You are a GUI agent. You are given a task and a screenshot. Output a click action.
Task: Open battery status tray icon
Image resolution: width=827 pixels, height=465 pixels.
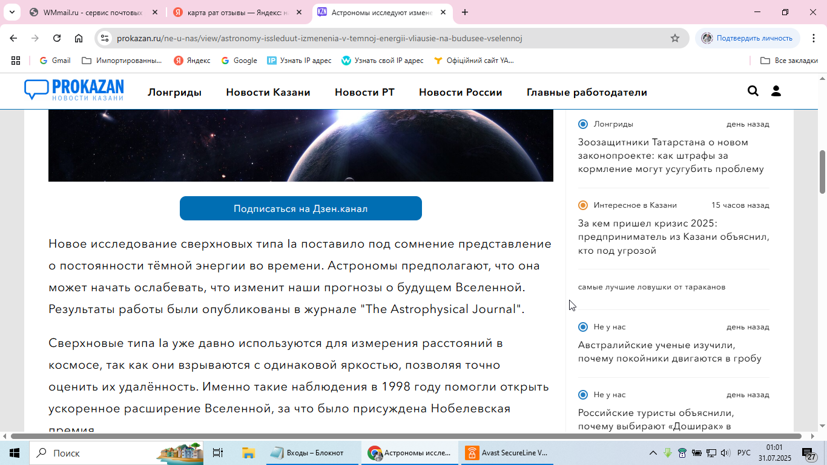coord(697,453)
